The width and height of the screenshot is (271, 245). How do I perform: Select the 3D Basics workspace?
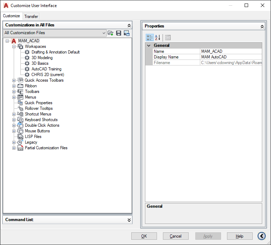[x=40, y=63]
